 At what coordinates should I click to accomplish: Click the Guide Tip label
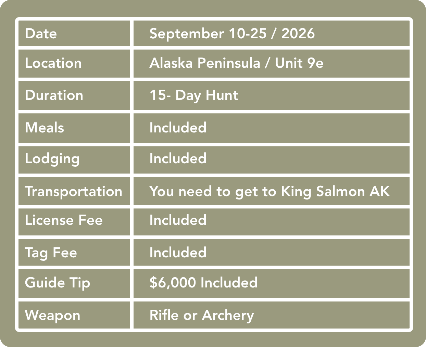(x=57, y=283)
